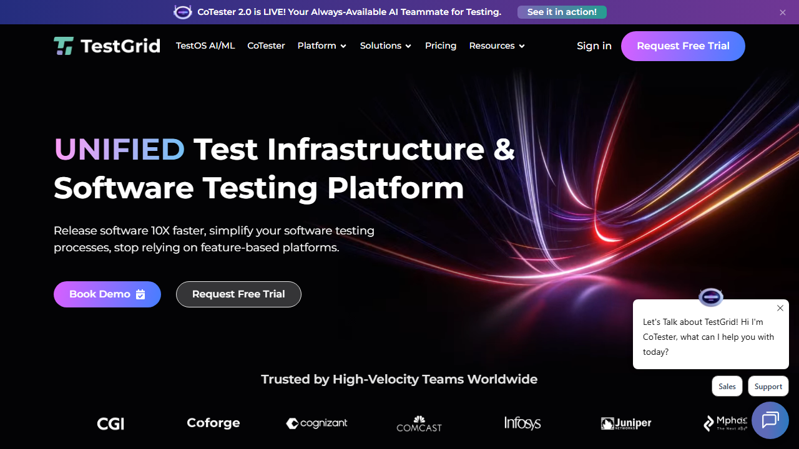Click the Mphasis logo
Image resolution: width=799 pixels, height=449 pixels.
725,423
